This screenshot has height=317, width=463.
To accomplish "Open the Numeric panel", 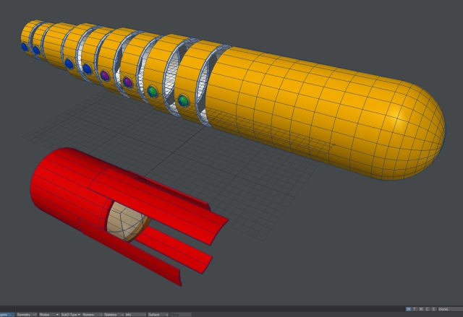I will coord(90,314).
